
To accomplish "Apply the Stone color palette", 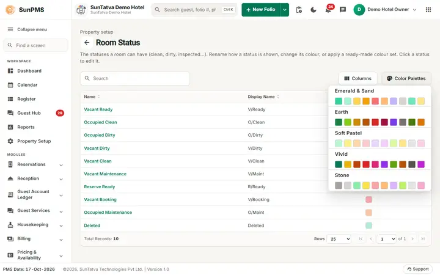I will tap(380, 181).
